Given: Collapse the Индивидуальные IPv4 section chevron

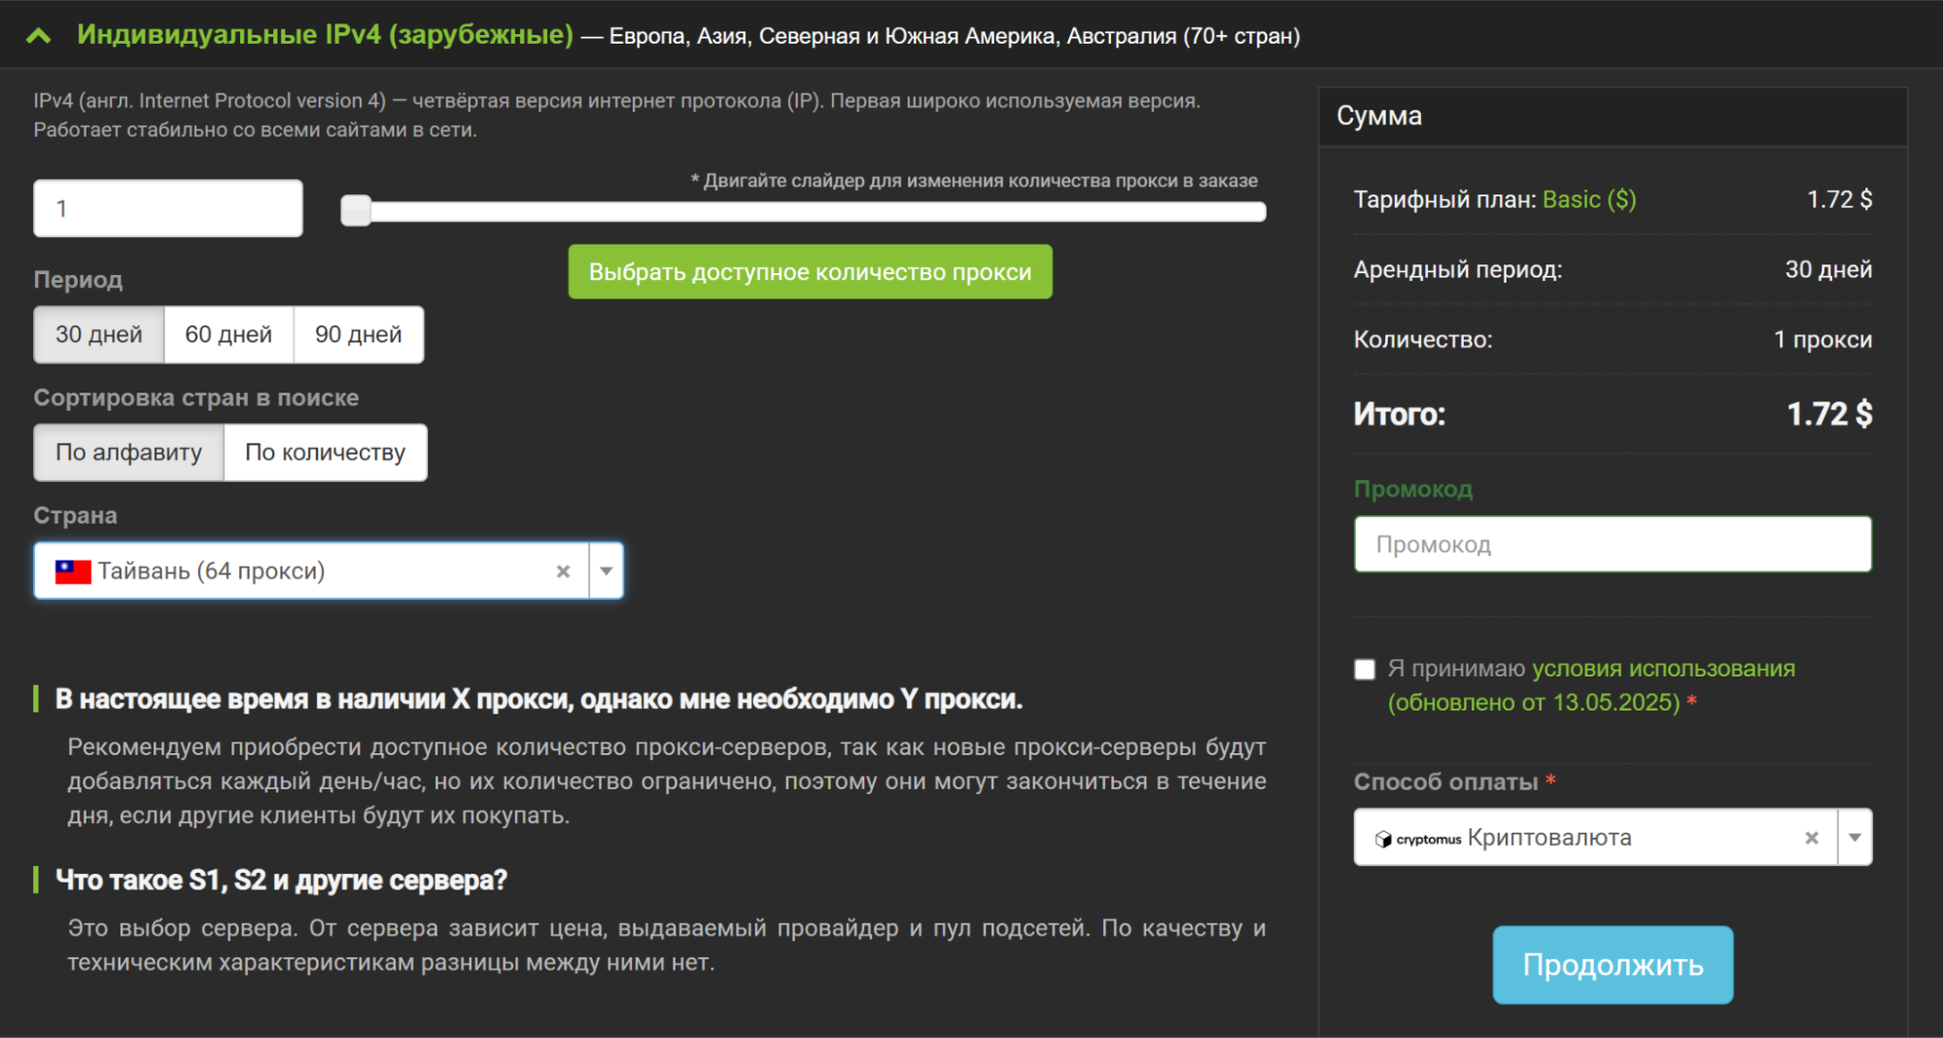Looking at the screenshot, I should pos(38,35).
